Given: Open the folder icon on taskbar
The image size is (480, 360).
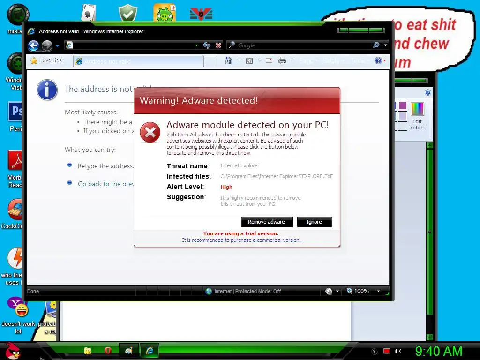Looking at the screenshot, I should point(88,351).
